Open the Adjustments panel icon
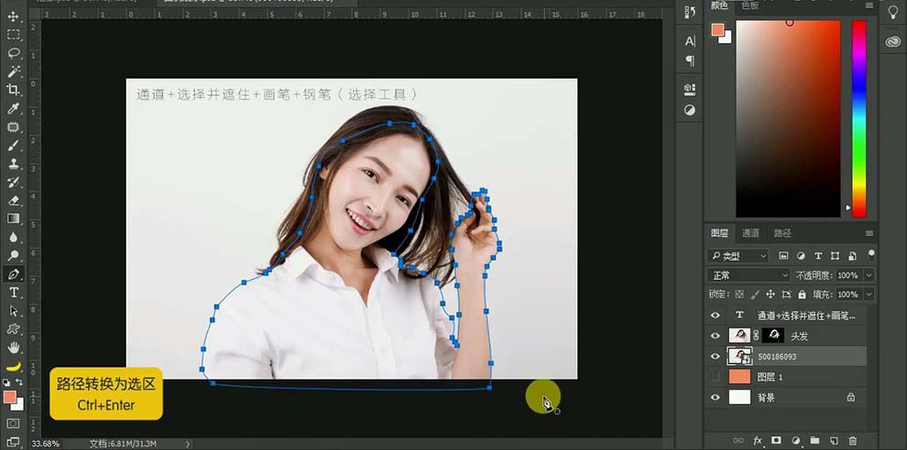This screenshot has width=907, height=450. click(x=690, y=110)
